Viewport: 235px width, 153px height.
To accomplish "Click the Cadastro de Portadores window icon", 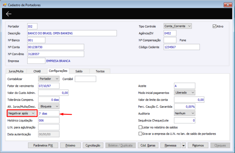I will point(5,5).
